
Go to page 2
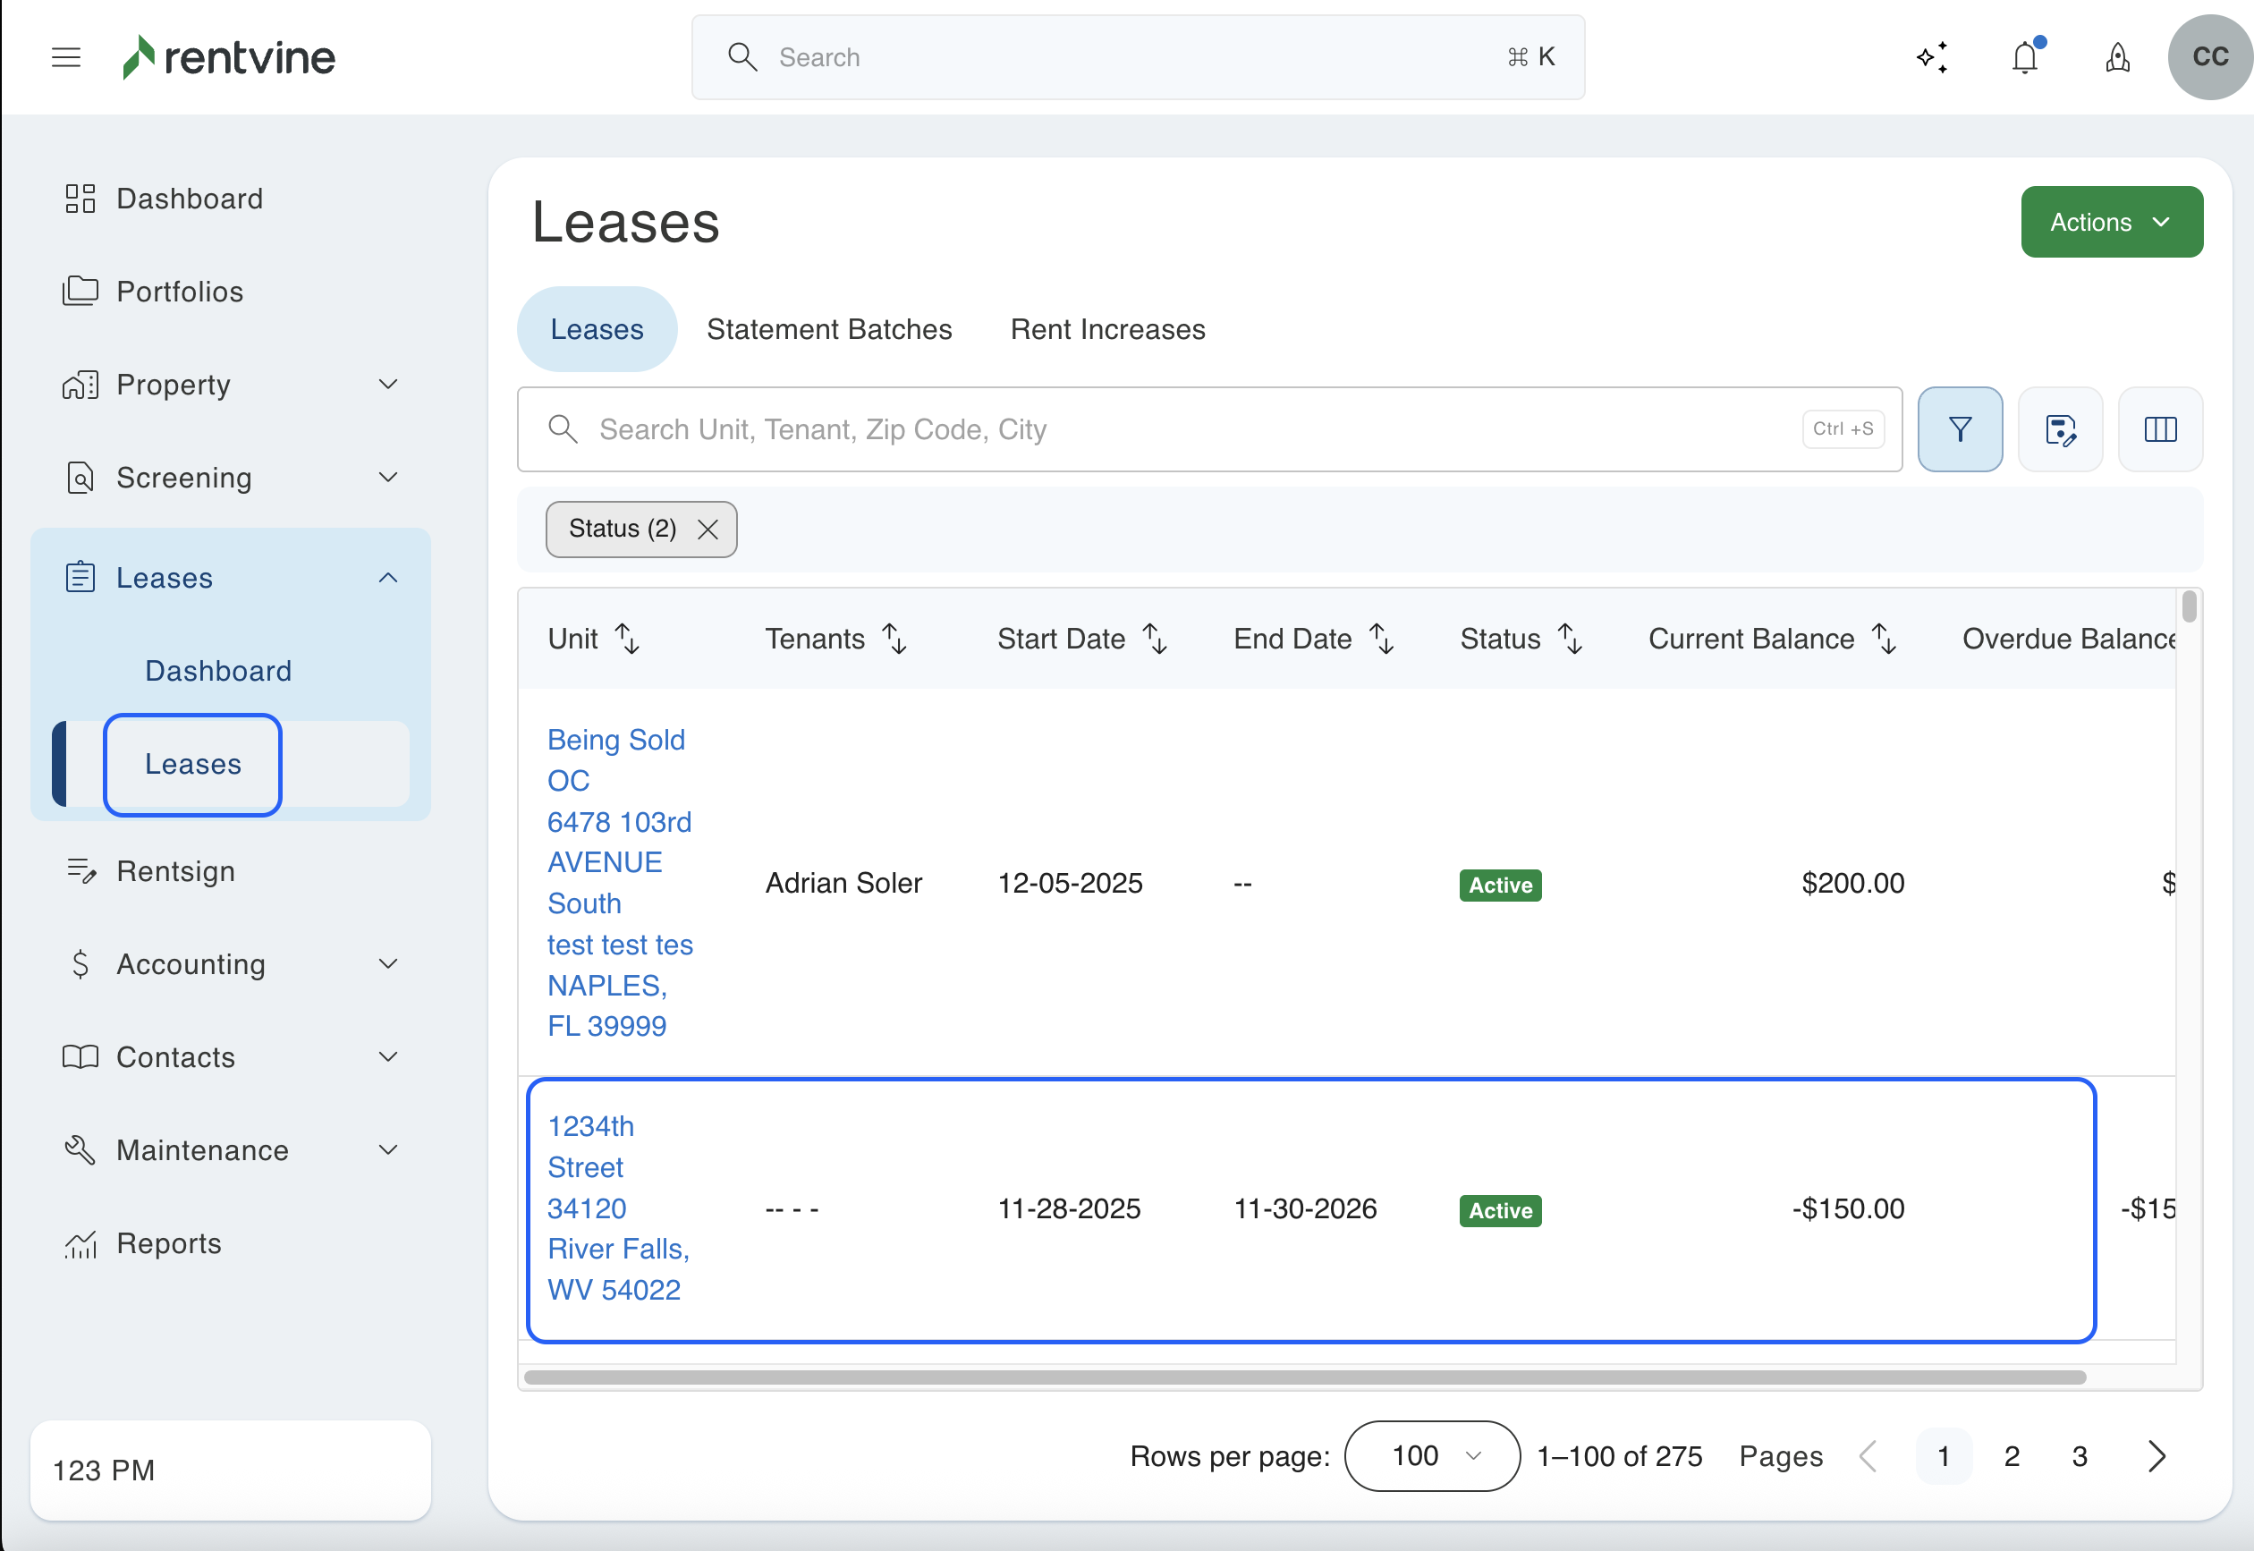click(2011, 1456)
